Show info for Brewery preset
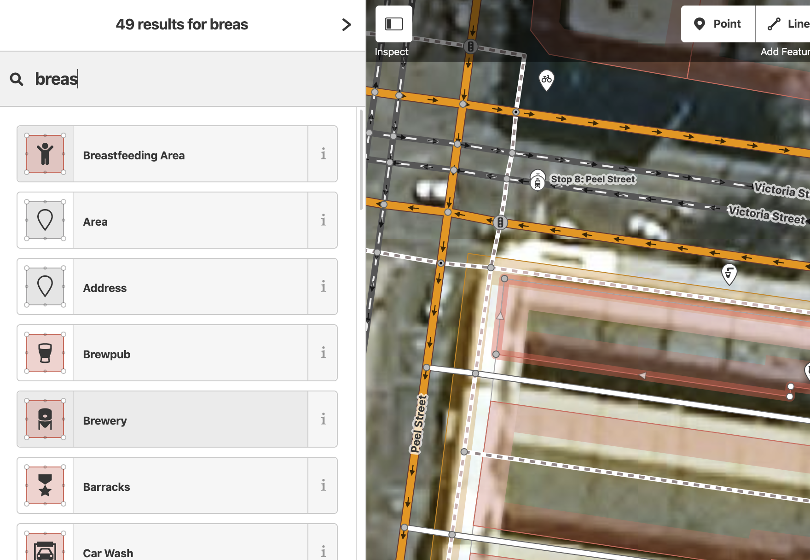810x560 pixels. (x=323, y=419)
